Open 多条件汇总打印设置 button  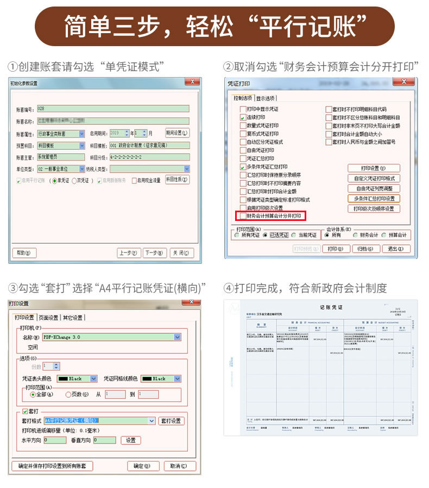click(x=374, y=199)
